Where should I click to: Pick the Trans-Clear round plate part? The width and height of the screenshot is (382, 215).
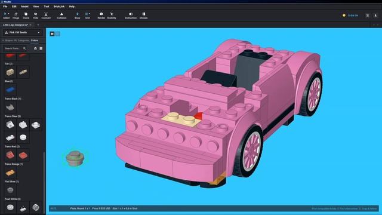pos(23,137)
